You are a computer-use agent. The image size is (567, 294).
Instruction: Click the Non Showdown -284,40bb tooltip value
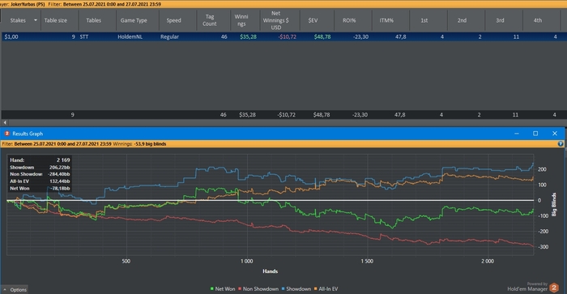pos(59,174)
